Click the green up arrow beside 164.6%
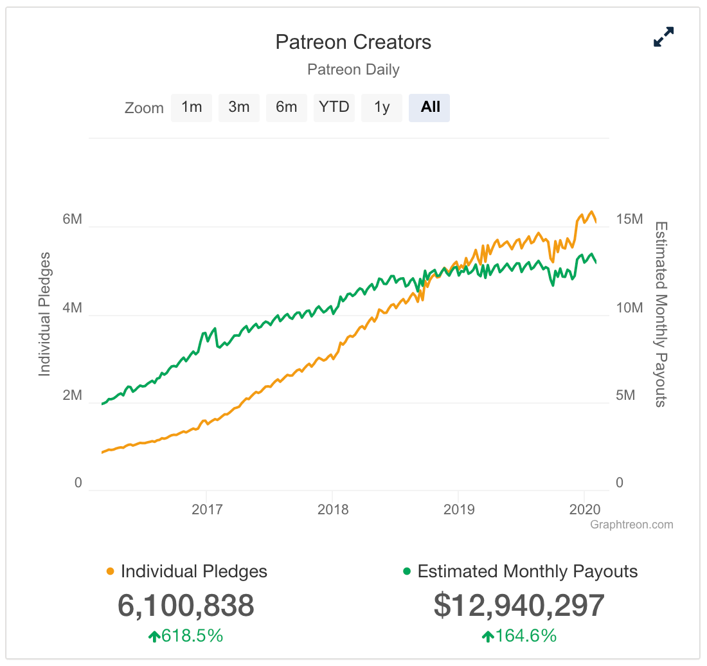 488,636
